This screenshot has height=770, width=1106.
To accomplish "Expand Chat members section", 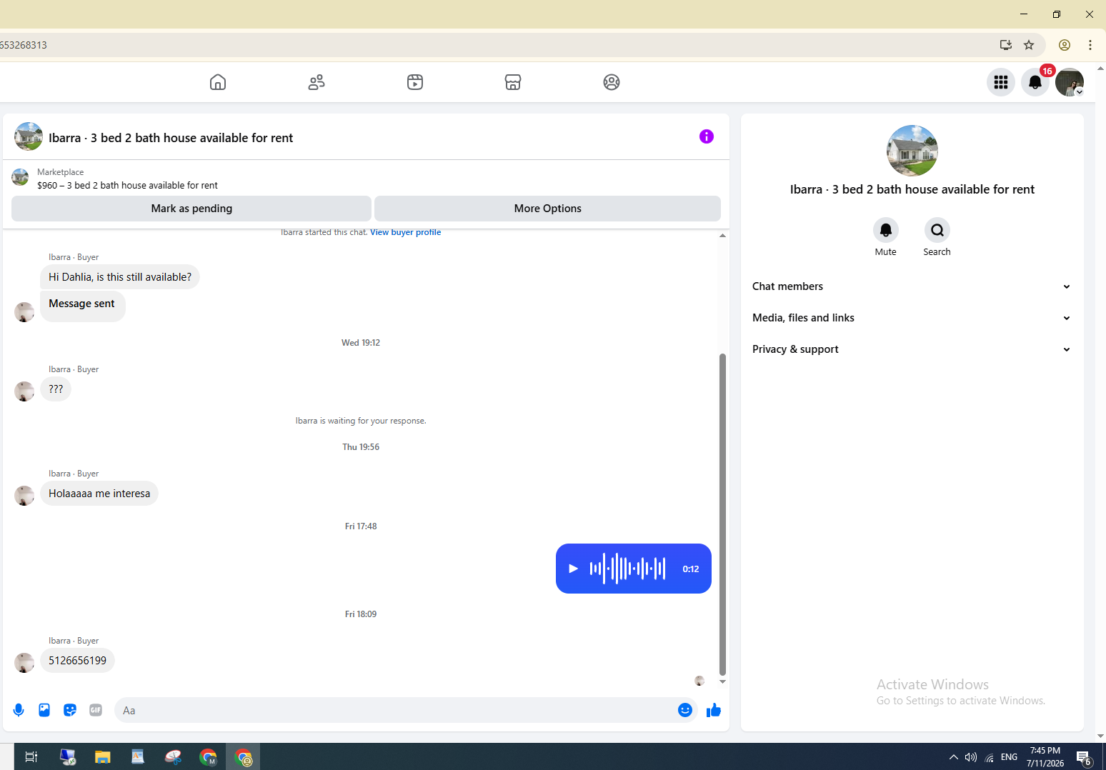I will [x=912, y=286].
